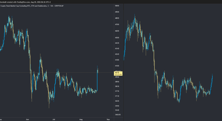The image size is (222, 121).
Task: Click the '434 B' price axis label
Action: pyautogui.click(x=117, y=48)
